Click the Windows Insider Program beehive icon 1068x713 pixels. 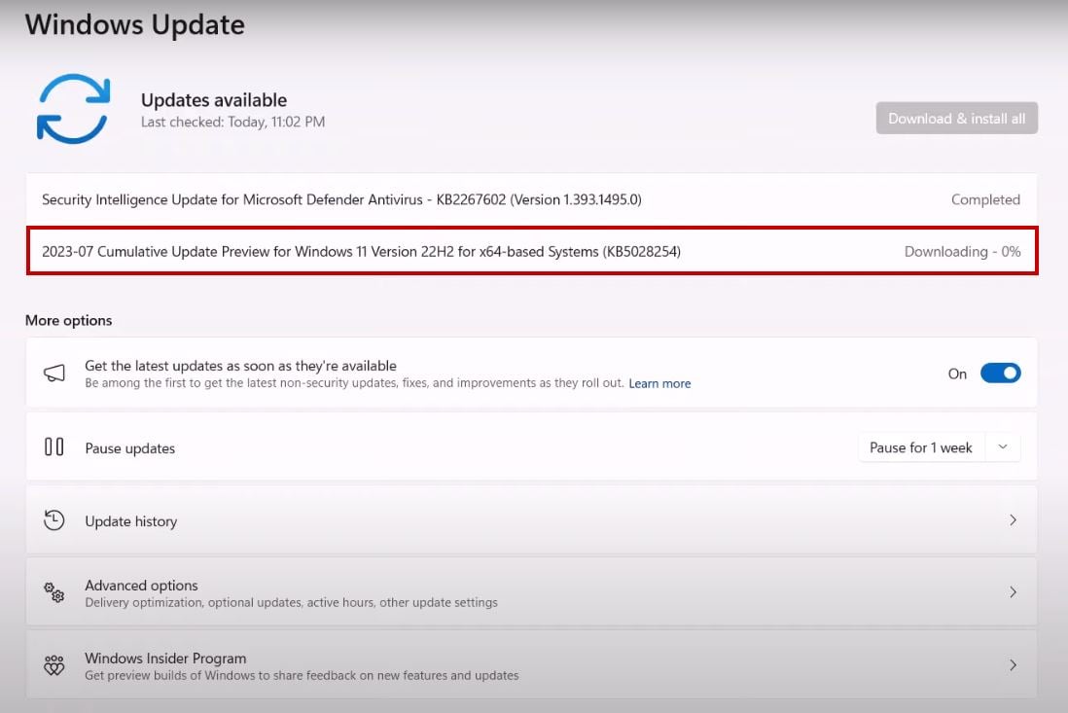click(53, 665)
